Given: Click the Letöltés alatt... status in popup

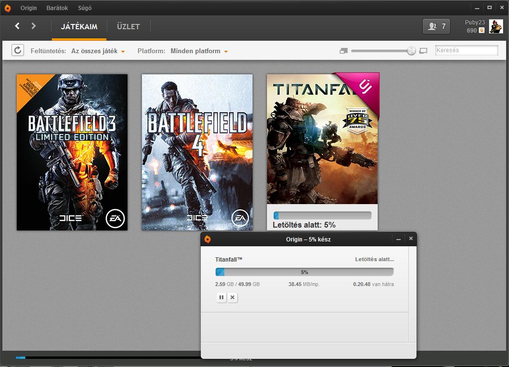Looking at the screenshot, I should pos(374,259).
